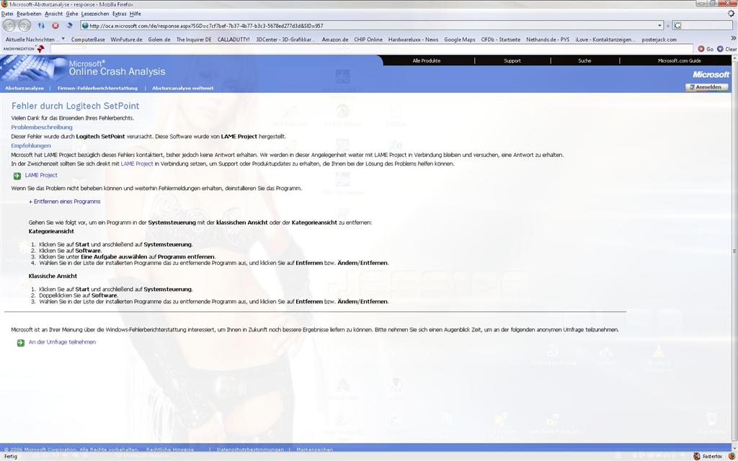Open the CHIP Online bookmark
The width and height of the screenshot is (738, 461).
(368, 40)
